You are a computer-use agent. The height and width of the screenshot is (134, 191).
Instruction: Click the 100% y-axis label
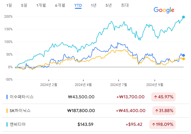(x=8, y=42)
